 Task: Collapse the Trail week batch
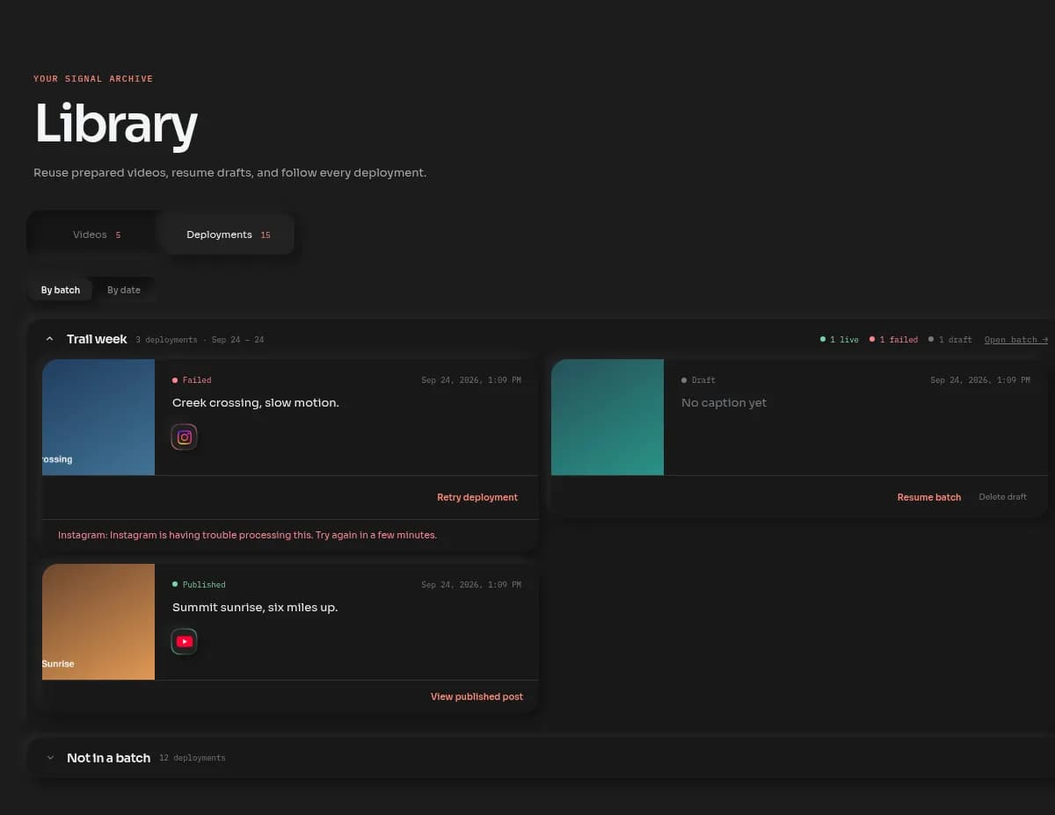[x=50, y=339]
